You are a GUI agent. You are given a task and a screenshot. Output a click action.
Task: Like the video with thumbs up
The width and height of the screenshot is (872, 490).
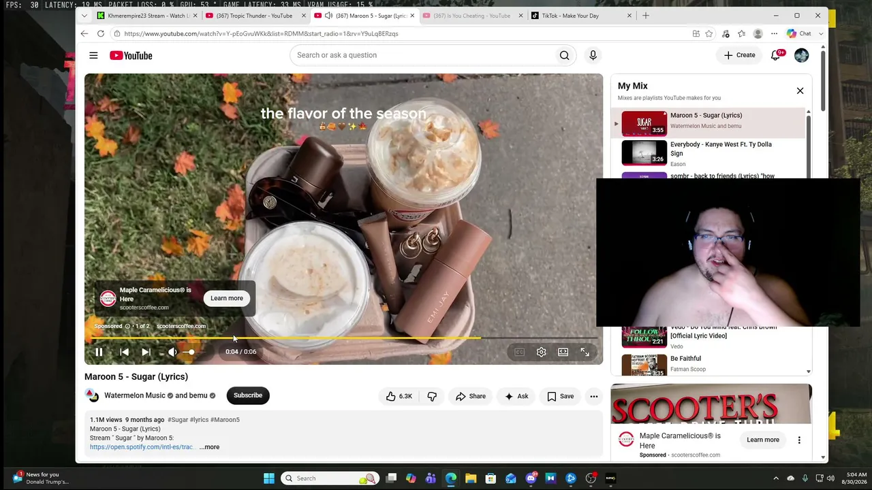[x=399, y=396]
